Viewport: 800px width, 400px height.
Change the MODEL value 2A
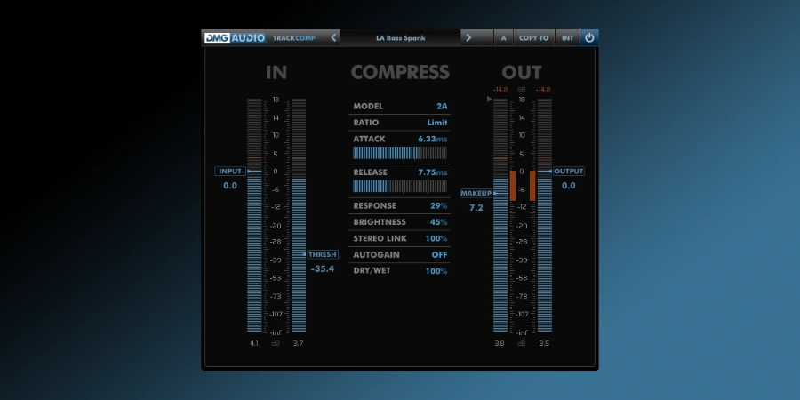coord(442,106)
